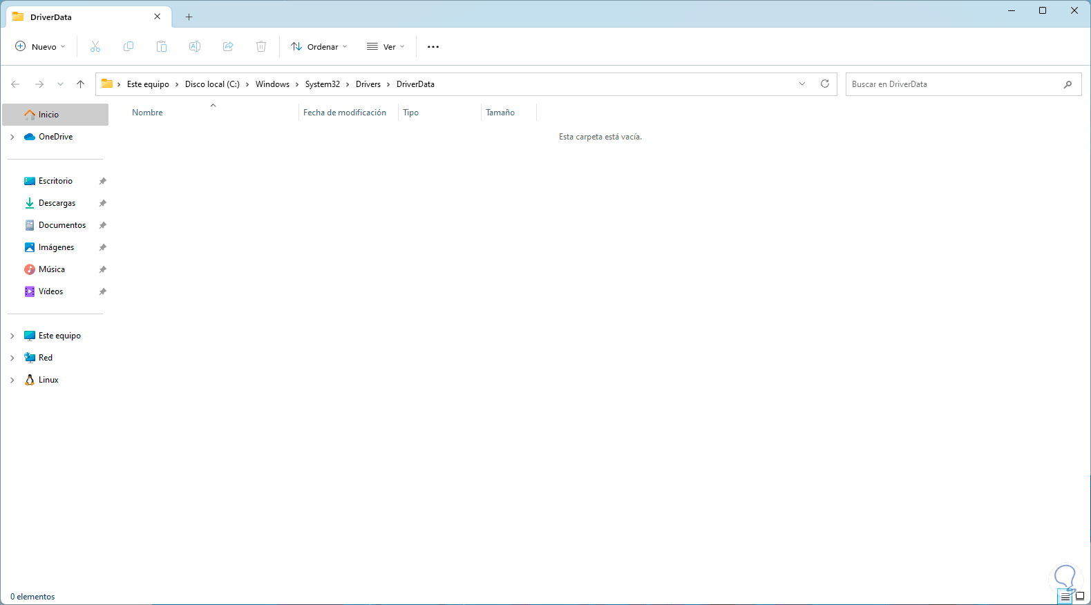Navigate to Este equipo breadcrumb
Screen dimensions: 1091x605
point(148,84)
